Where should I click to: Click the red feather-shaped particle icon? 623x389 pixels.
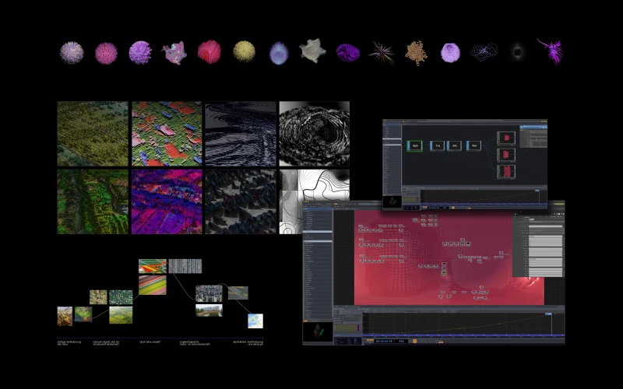coord(209,52)
